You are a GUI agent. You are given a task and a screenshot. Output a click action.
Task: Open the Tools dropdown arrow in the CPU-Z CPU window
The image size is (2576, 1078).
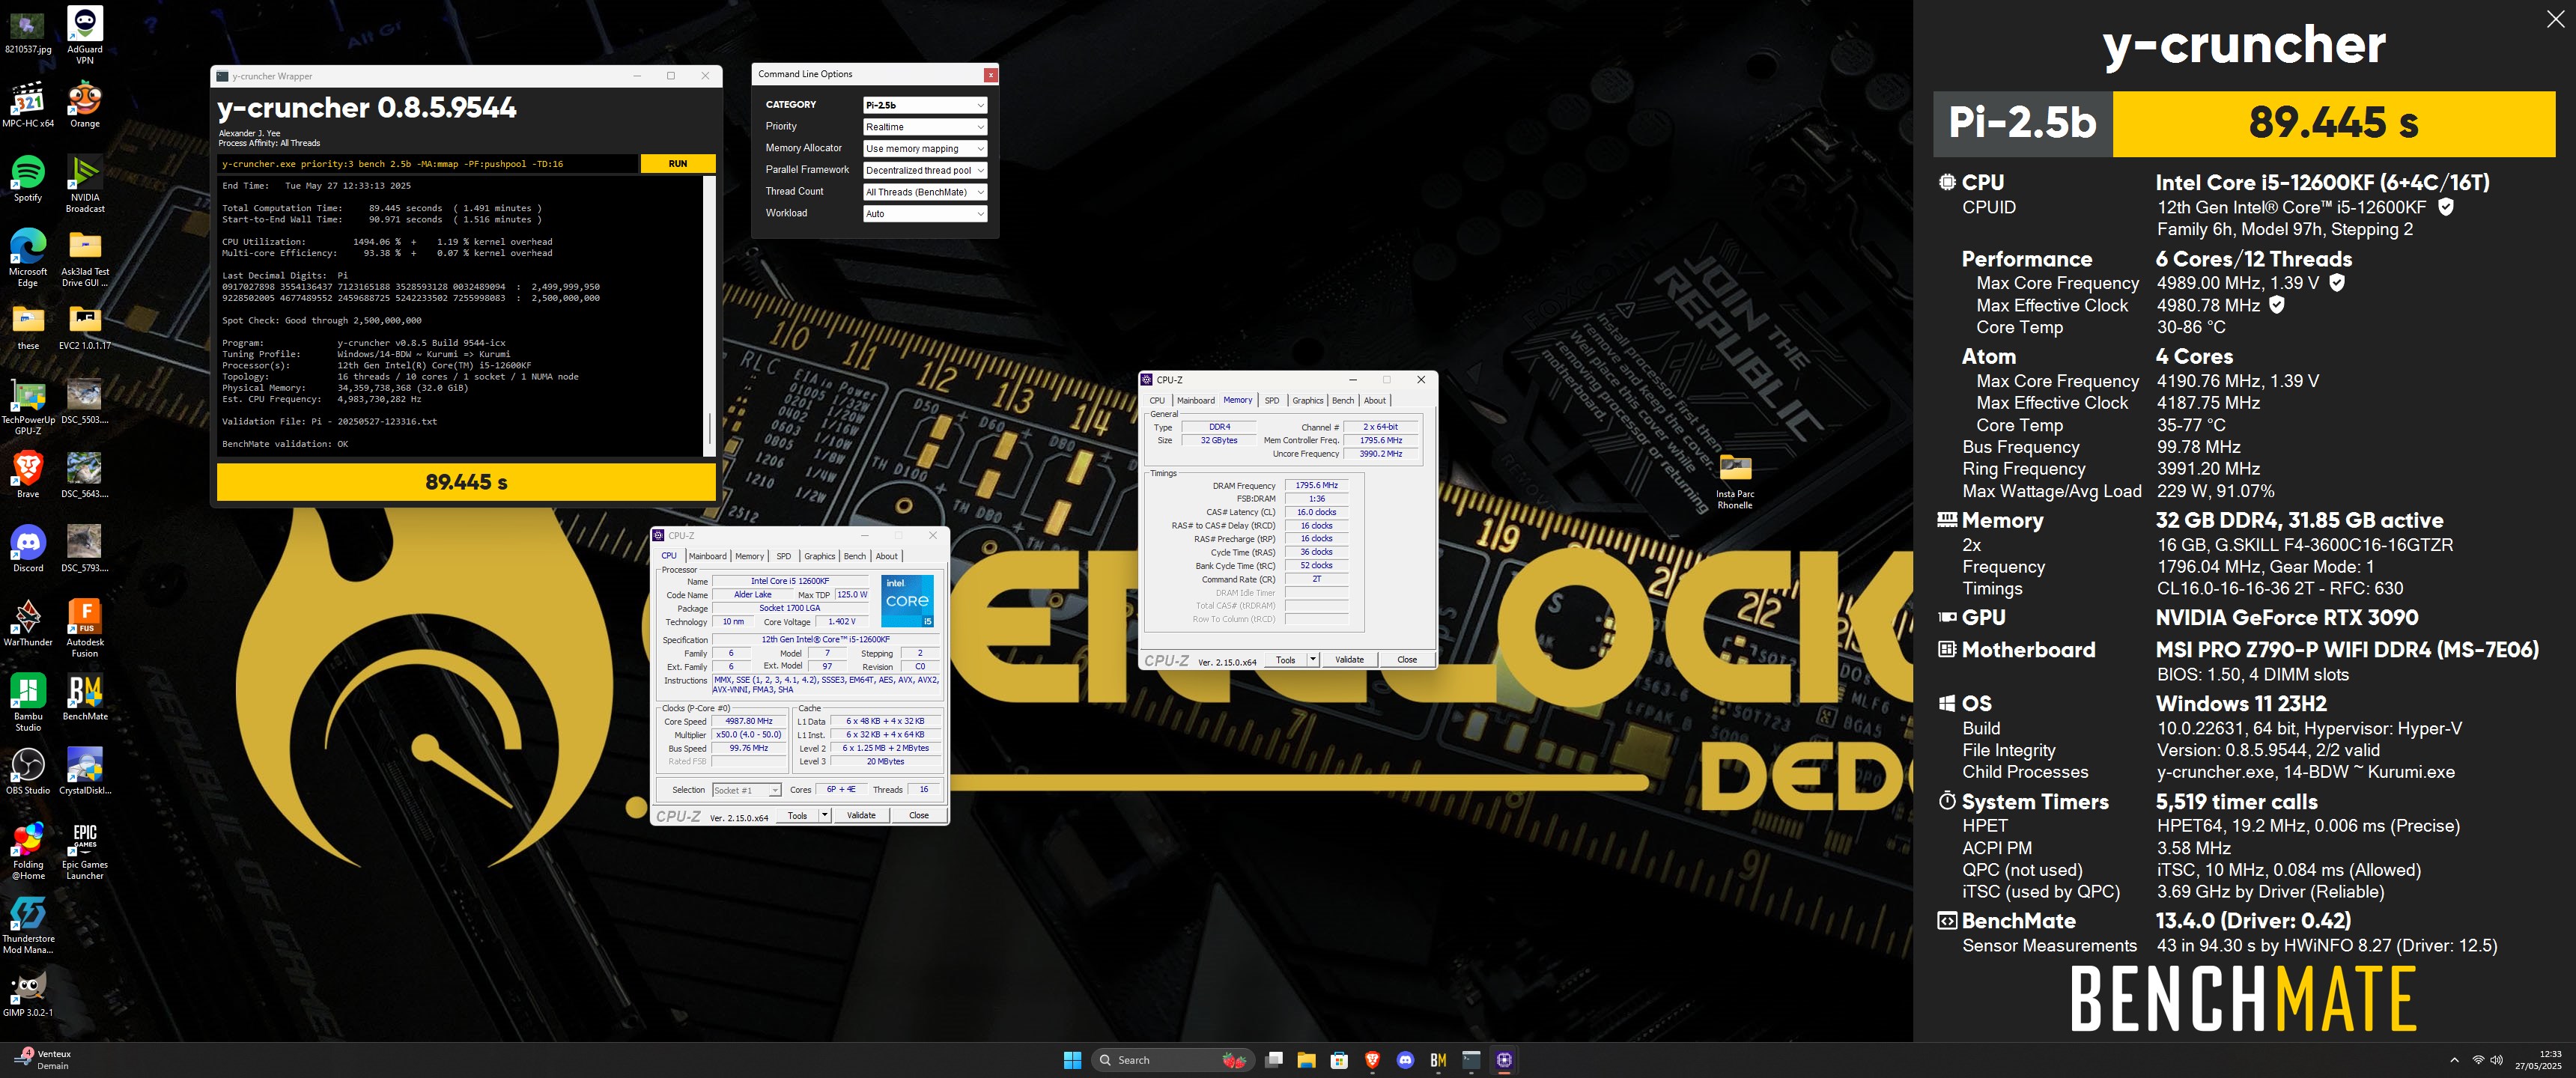tap(825, 815)
